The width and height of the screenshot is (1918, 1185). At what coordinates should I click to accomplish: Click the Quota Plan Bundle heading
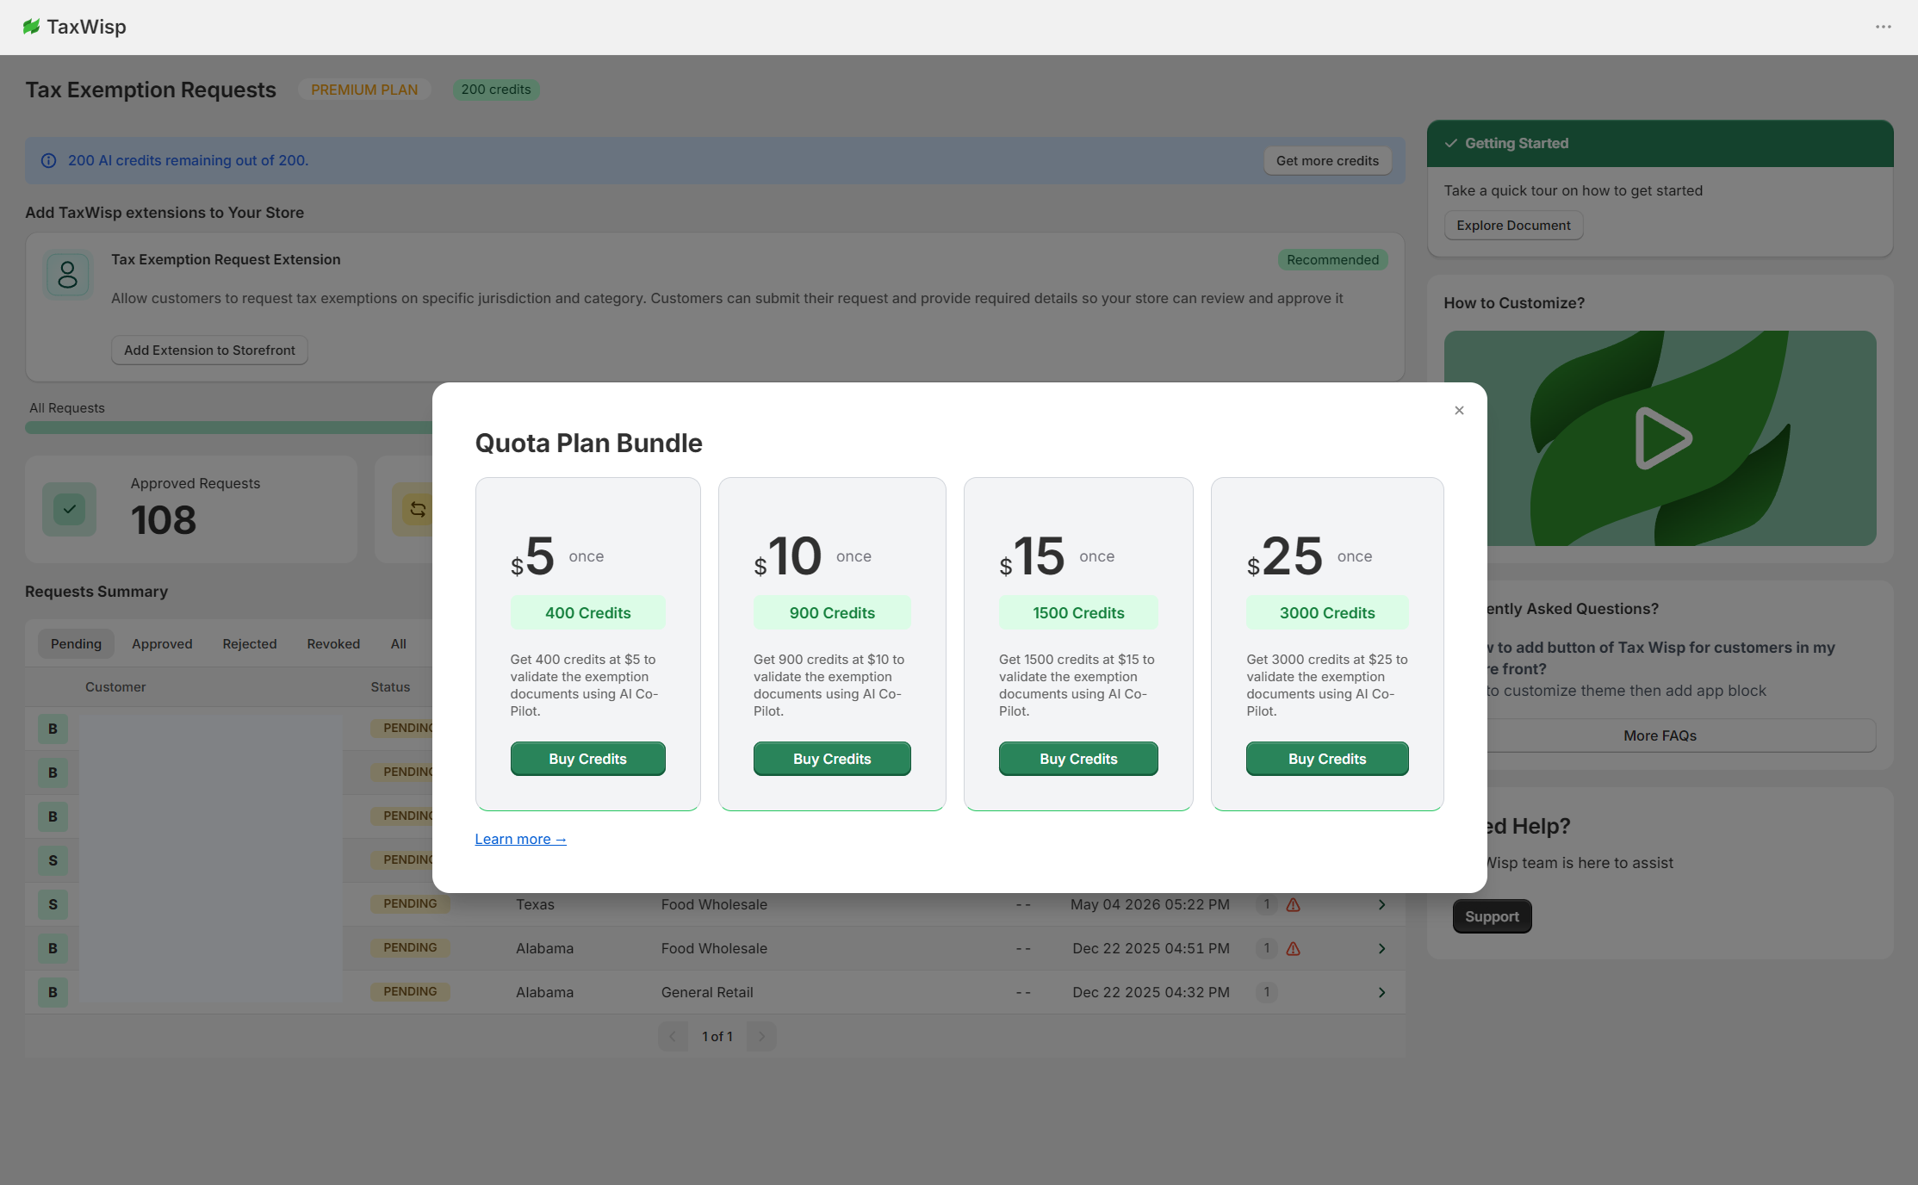(589, 444)
